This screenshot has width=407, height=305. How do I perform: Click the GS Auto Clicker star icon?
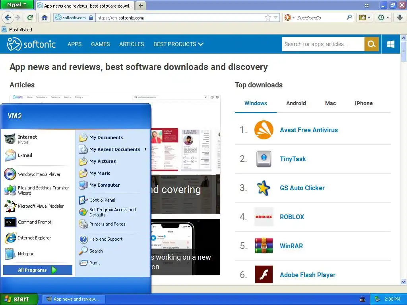[263, 188]
